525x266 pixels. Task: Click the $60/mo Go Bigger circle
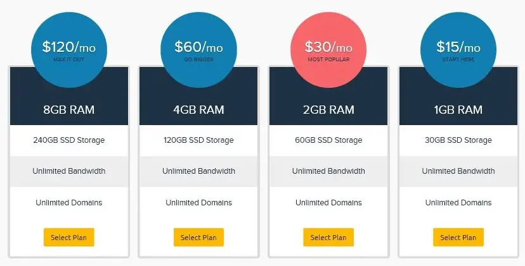(x=198, y=50)
